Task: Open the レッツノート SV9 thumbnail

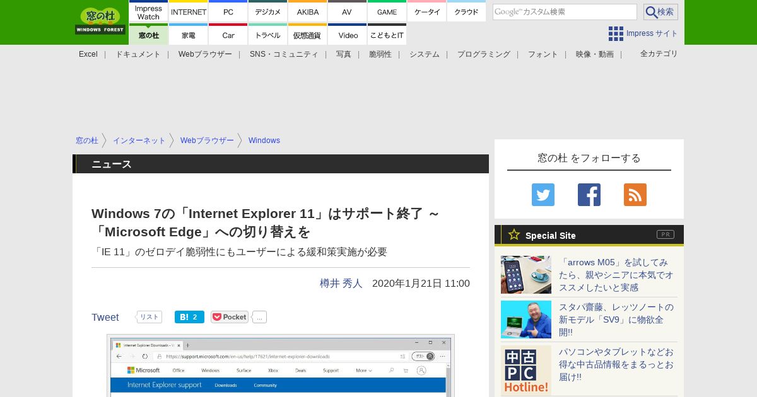Action: pyautogui.click(x=526, y=319)
